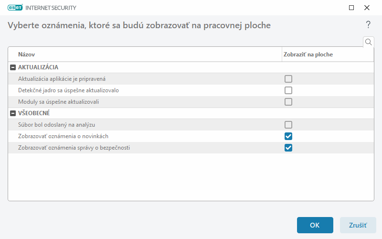
Task: Confirm with the OK button
Action: (315, 225)
